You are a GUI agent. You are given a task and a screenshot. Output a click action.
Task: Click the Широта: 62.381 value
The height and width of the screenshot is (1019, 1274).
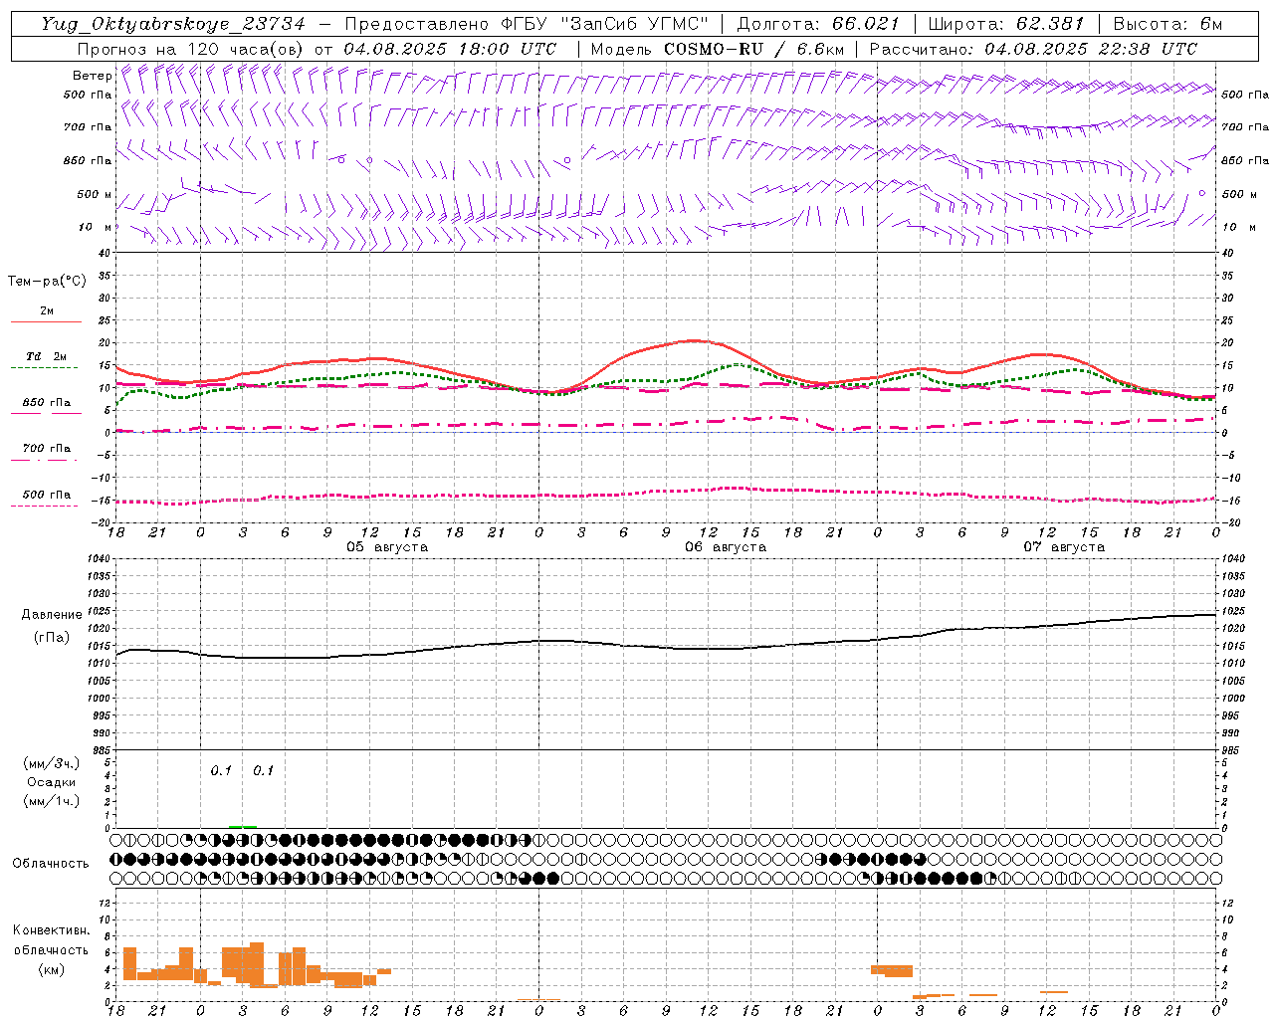1006,24
